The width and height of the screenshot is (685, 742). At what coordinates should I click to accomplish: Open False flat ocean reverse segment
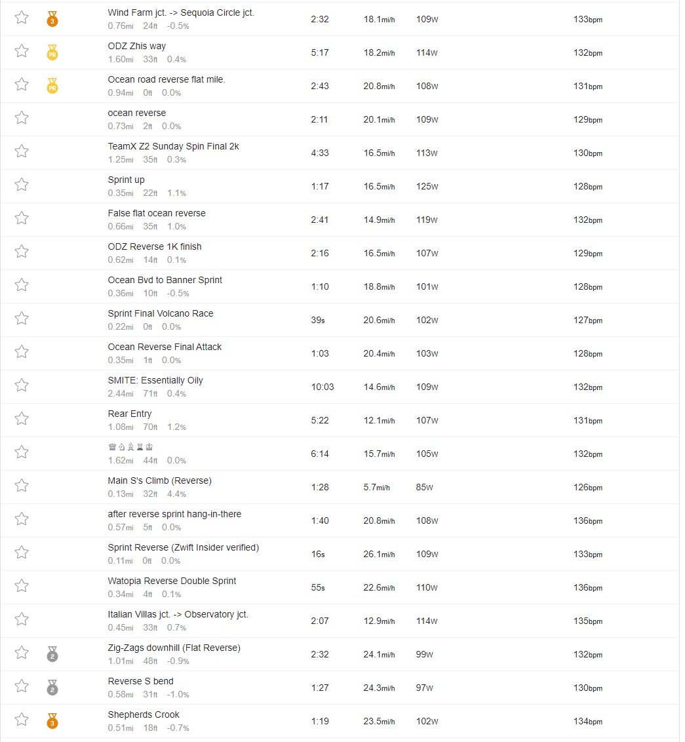tap(157, 213)
